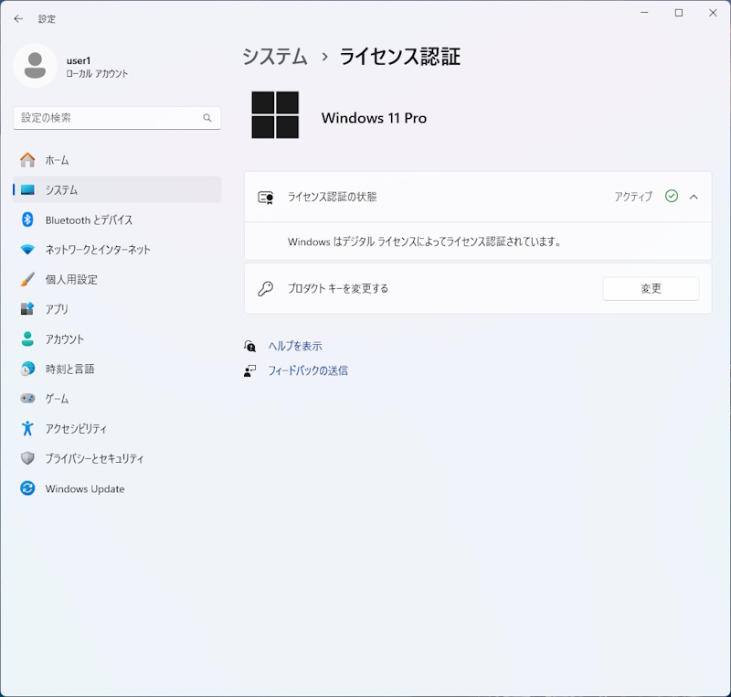Open Windows Update settings
731x697 pixels.
pyautogui.click(x=117, y=488)
